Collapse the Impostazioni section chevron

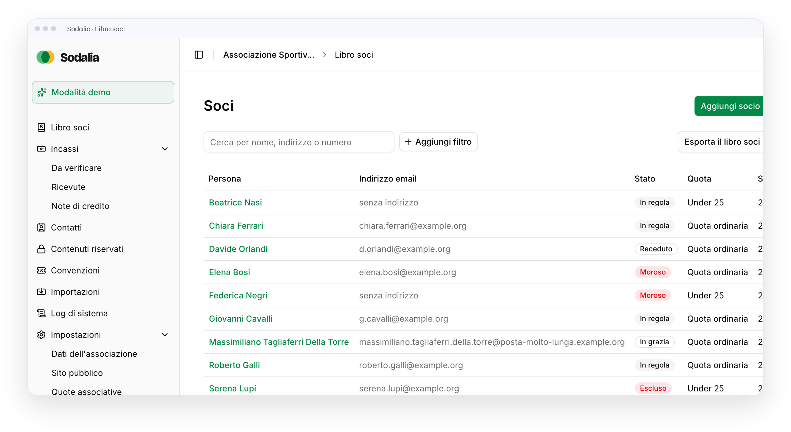point(165,335)
